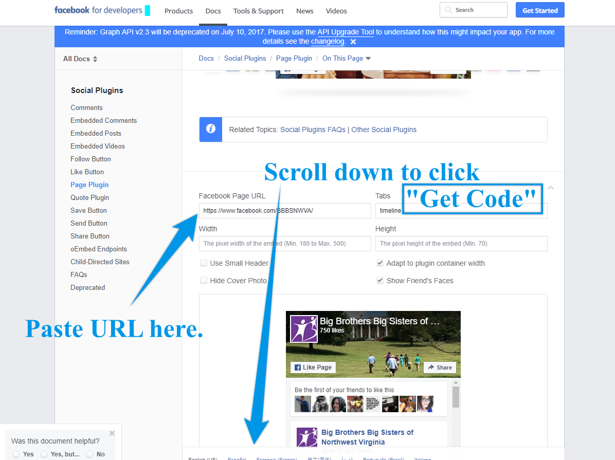The height and width of the screenshot is (460, 615).
Task: Open Comments in sidebar
Action: click(86, 107)
